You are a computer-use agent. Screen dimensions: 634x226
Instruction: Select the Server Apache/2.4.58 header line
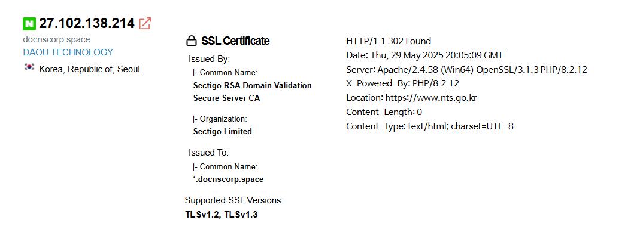coord(466,69)
